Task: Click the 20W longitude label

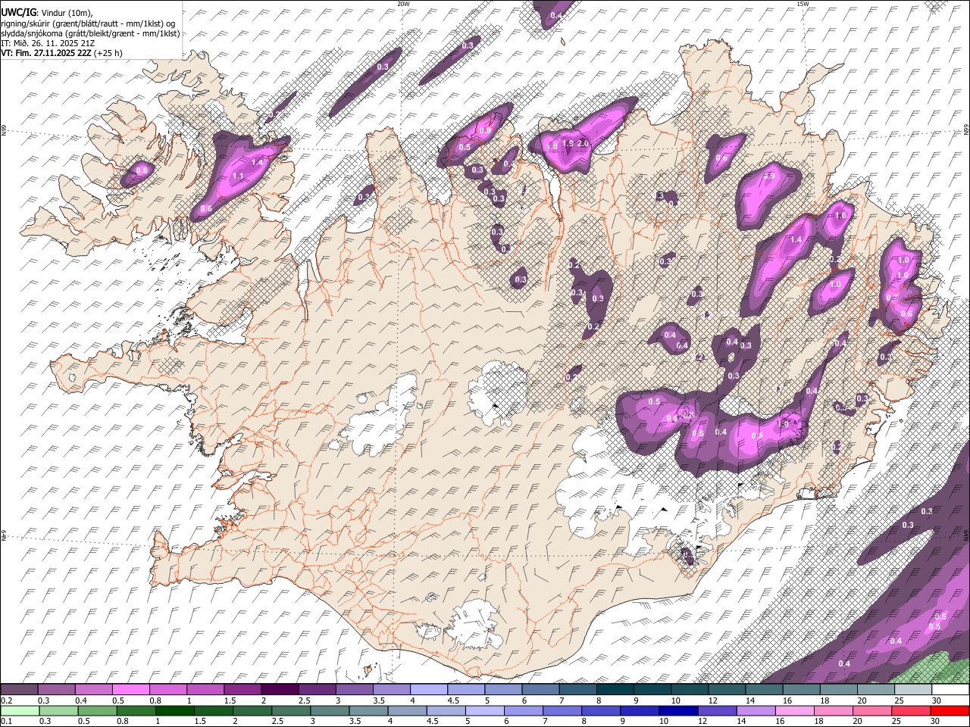Action: 403,4
